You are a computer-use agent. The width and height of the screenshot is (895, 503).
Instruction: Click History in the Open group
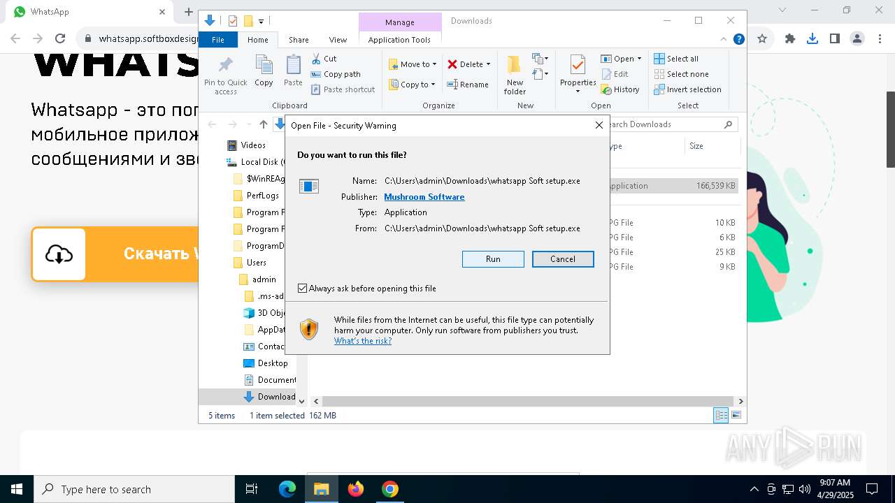[x=620, y=89]
